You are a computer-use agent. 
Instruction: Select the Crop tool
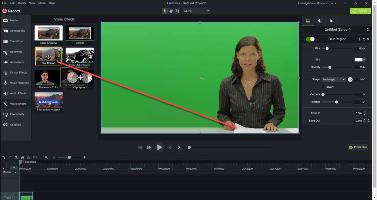(x=177, y=11)
